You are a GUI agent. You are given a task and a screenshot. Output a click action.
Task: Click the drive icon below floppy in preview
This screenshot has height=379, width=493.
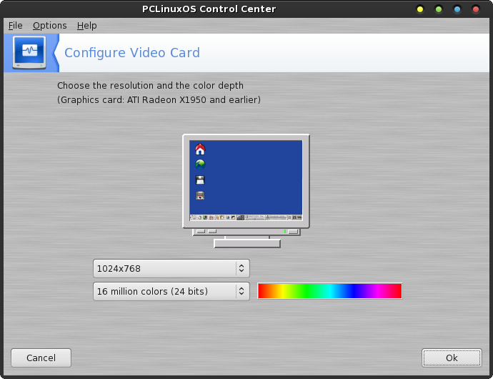(200, 195)
